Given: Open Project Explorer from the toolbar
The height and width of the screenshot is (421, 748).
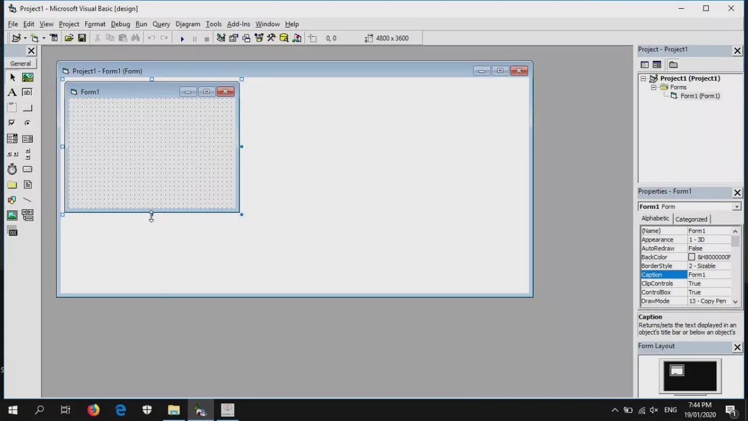Looking at the screenshot, I should pos(221,38).
